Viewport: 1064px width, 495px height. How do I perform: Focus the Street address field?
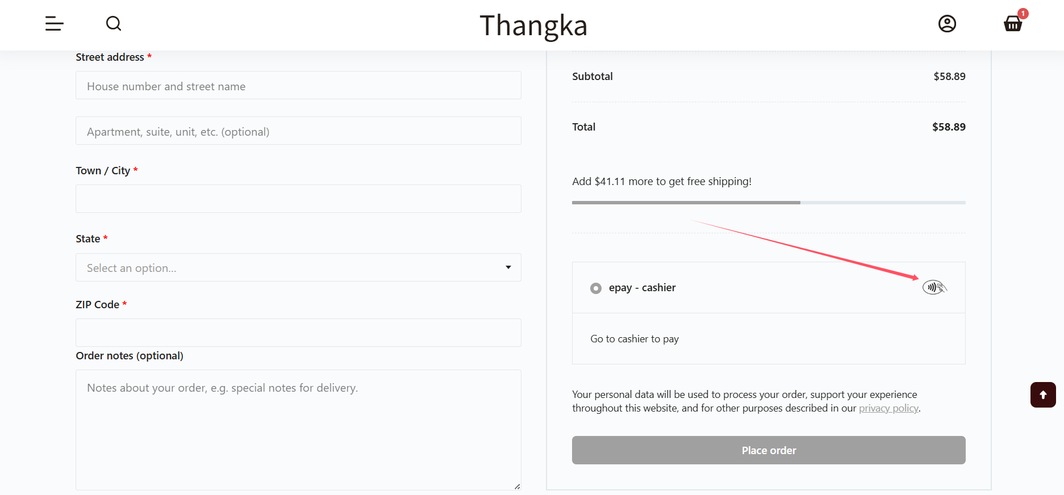[298, 86]
